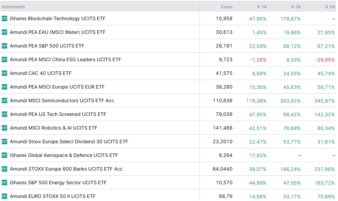Click ETF badge for Amundi MSCI Semiconductors
The width and height of the screenshot is (338, 201).
pyautogui.click(x=4, y=100)
